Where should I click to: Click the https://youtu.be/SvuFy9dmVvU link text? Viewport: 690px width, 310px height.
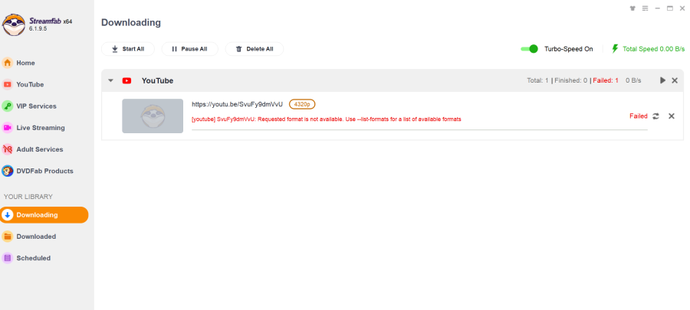coord(237,105)
